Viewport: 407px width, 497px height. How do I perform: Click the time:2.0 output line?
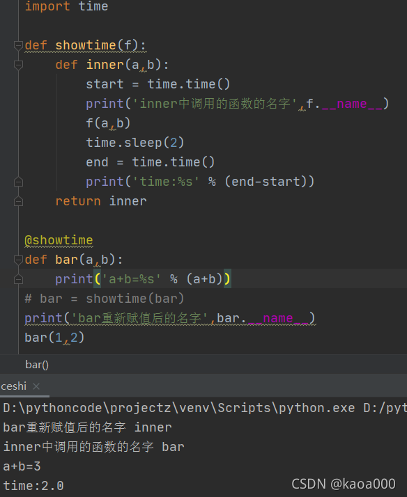click(33, 486)
